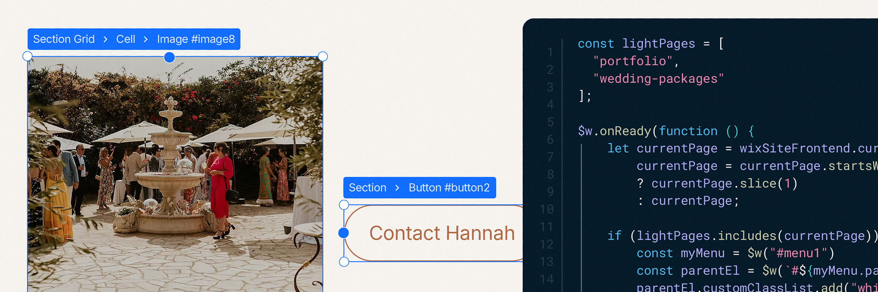Click the solid blue left-edge button handle
The width and height of the screenshot is (878, 292).
(343, 233)
